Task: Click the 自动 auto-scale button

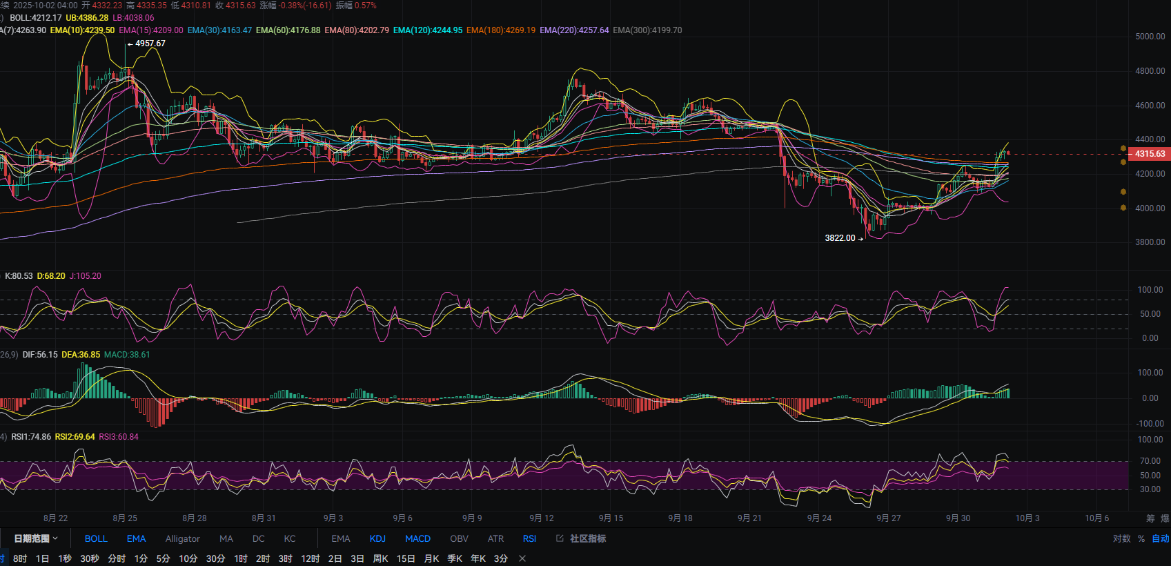Action: pyautogui.click(x=1160, y=538)
